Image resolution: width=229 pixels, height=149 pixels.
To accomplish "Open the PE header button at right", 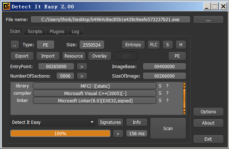I will 177,56.
